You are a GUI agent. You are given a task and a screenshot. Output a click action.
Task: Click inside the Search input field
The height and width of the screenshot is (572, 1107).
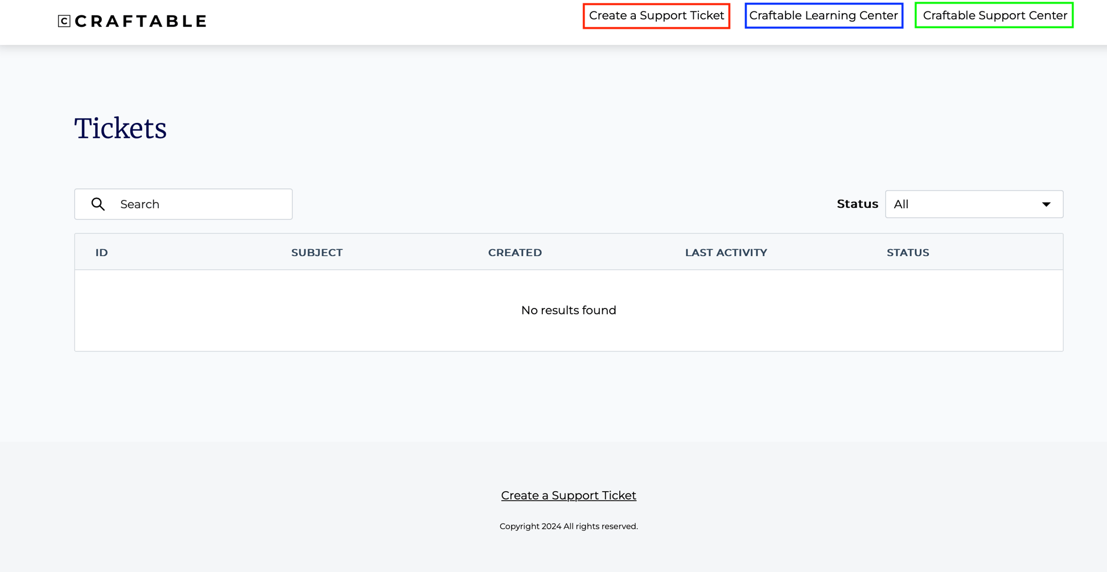(188, 204)
